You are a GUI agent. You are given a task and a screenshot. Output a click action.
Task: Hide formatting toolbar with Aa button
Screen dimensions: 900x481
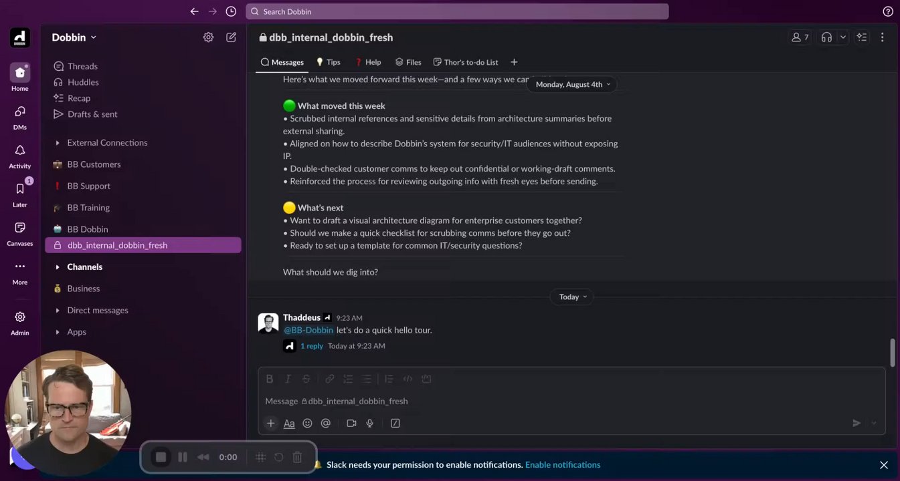point(289,423)
